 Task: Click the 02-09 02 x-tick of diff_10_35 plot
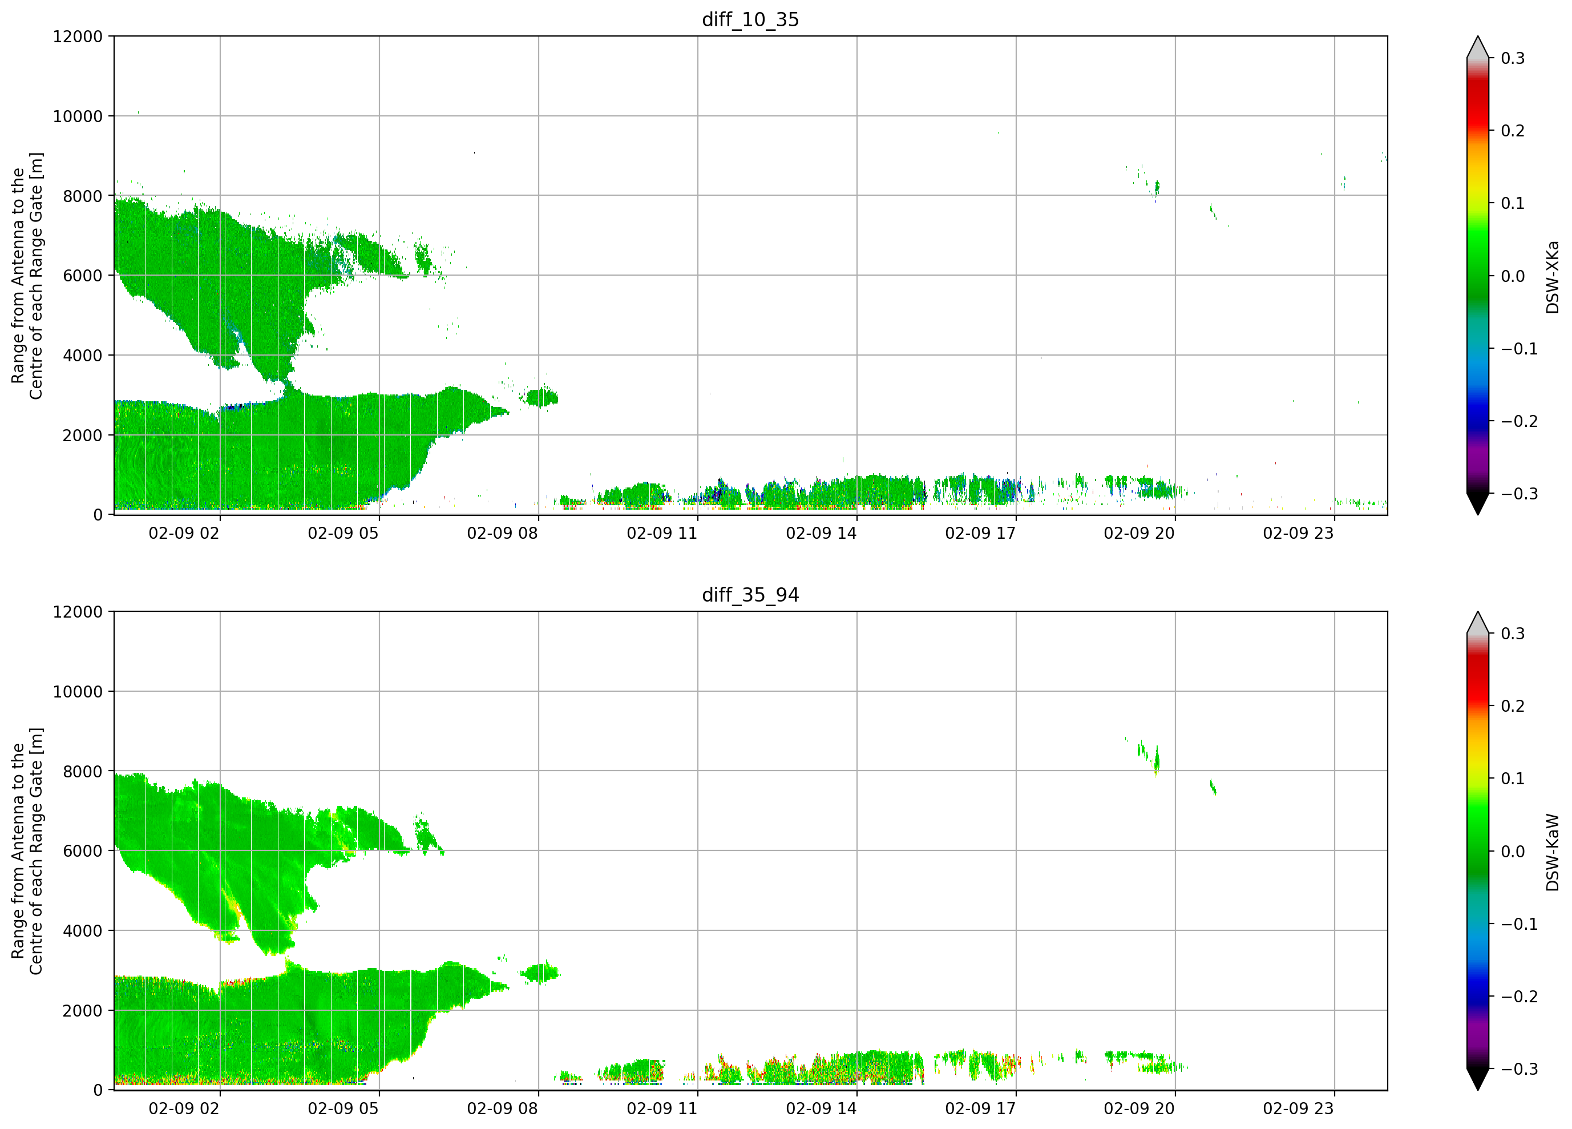click(184, 533)
